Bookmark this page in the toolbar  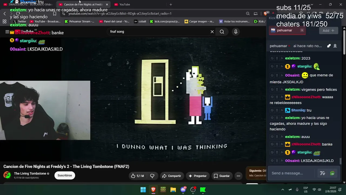[x=55, y=14]
